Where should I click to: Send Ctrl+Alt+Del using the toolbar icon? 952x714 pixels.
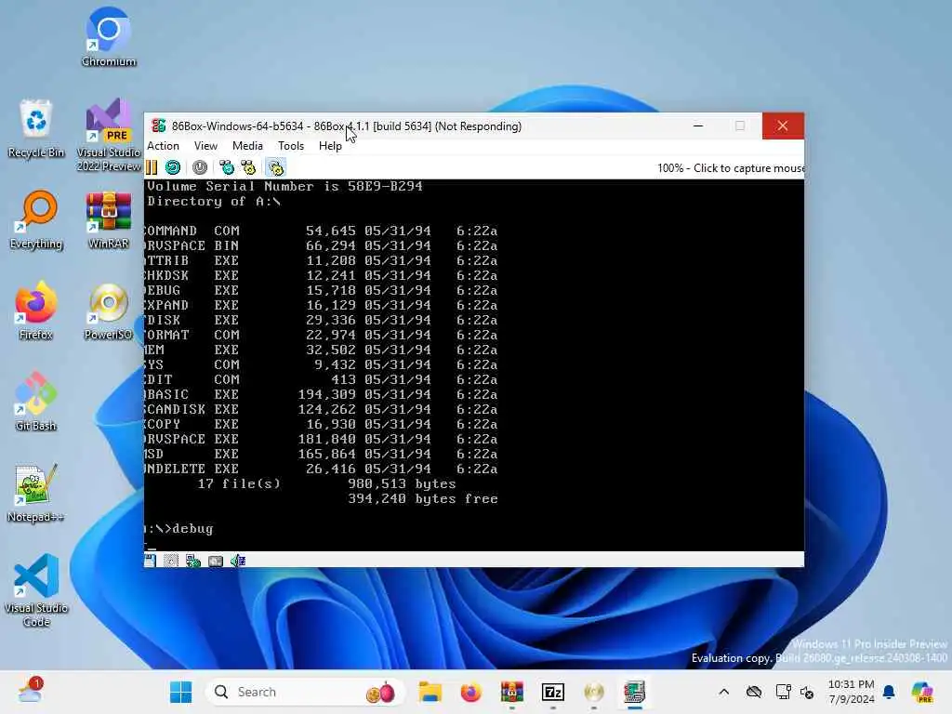(227, 167)
